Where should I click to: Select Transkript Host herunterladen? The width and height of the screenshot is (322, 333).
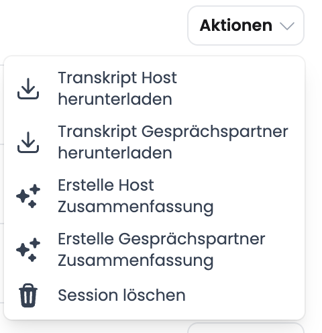click(x=154, y=89)
